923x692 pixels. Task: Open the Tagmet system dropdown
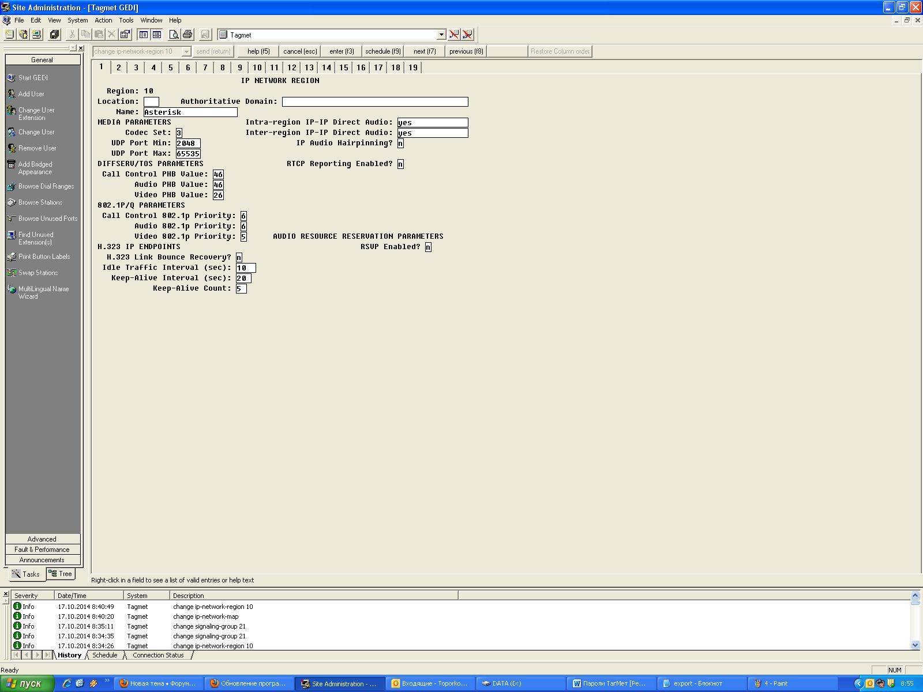click(x=441, y=35)
